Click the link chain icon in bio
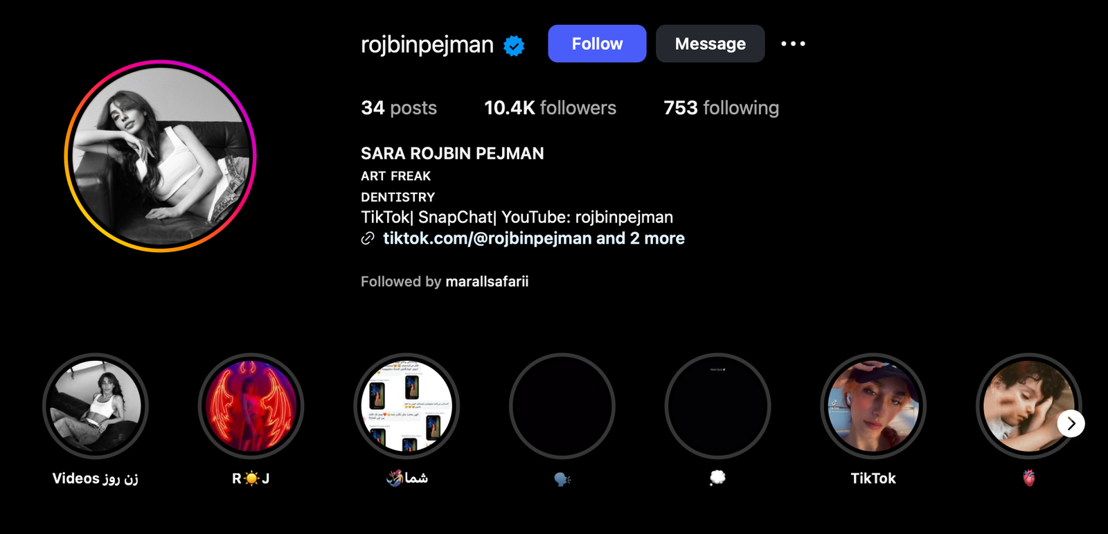This screenshot has height=534, width=1108. (x=368, y=239)
